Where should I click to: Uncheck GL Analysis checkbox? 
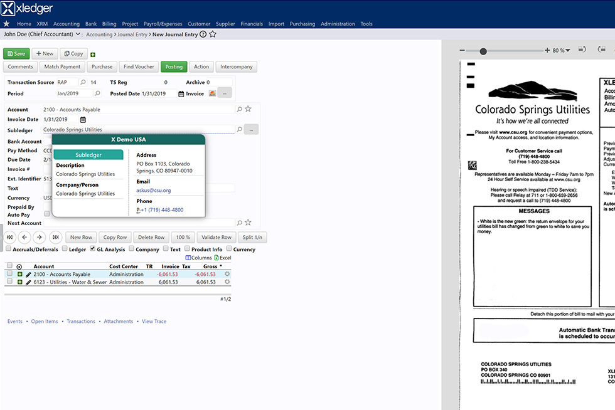pos(93,248)
